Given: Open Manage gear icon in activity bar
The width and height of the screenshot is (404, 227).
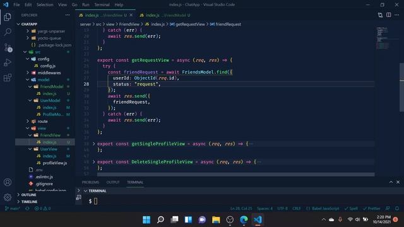Looking at the screenshot, I should tap(8, 197).
